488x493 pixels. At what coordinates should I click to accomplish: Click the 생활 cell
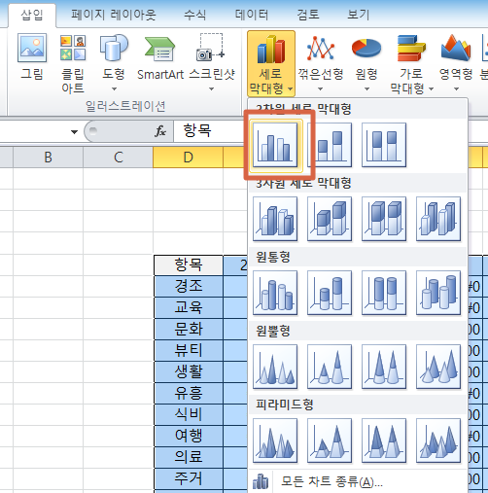point(189,371)
